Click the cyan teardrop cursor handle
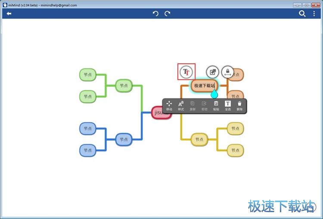Screen dimensions: 323x219 pos(214,94)
